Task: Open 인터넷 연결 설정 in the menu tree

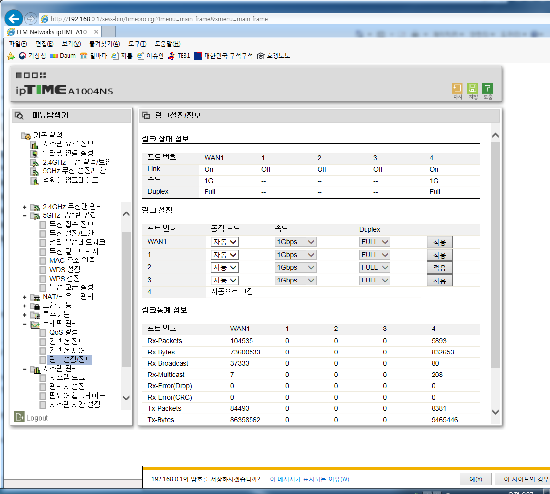Action: (68, 153)
